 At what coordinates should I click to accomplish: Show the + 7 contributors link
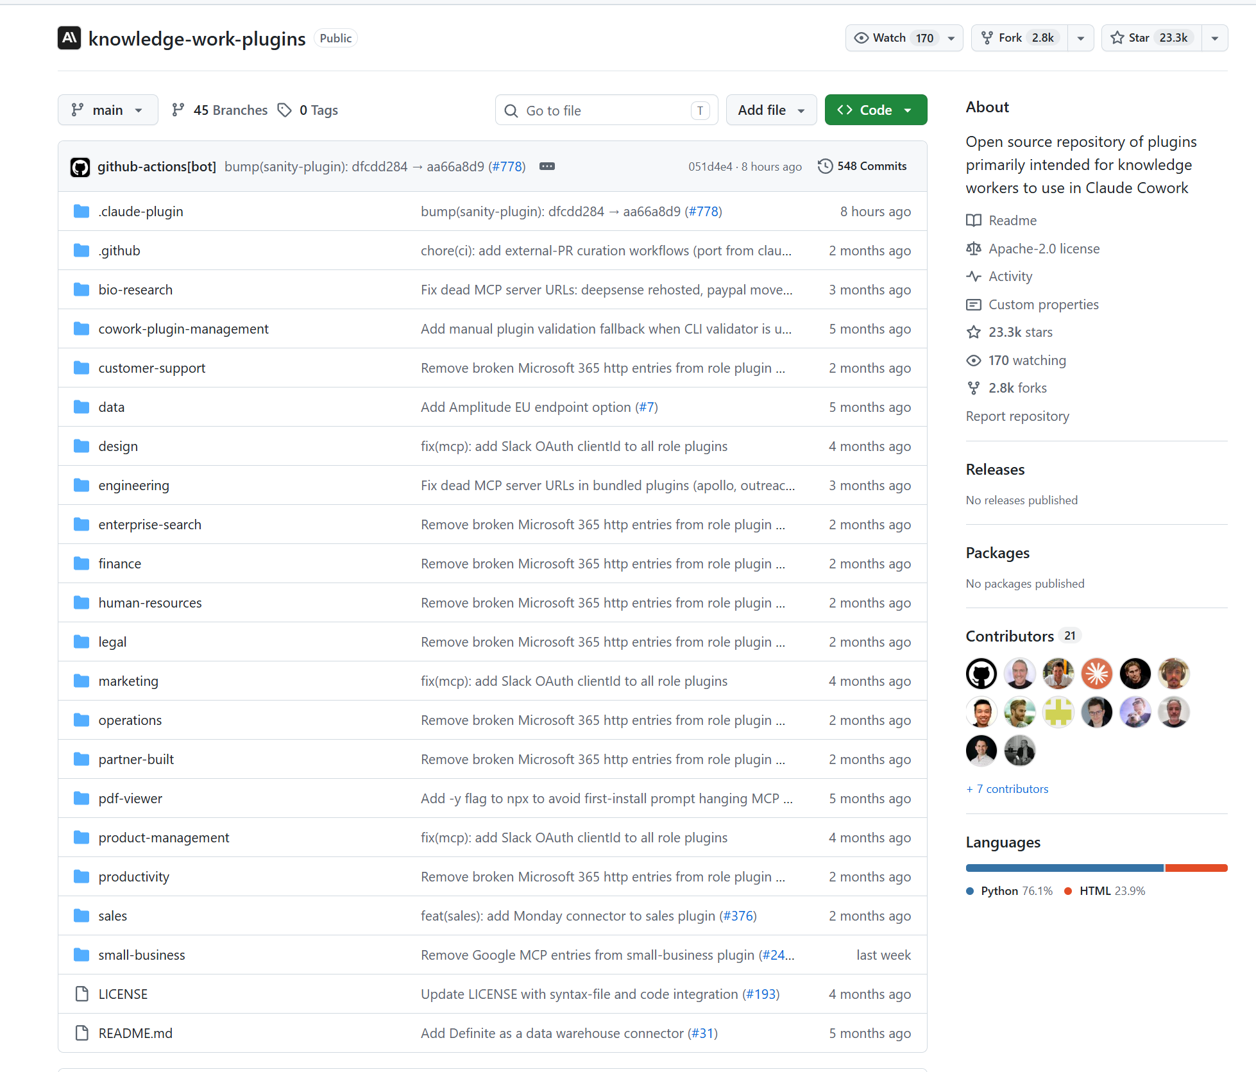[1007, 789]
